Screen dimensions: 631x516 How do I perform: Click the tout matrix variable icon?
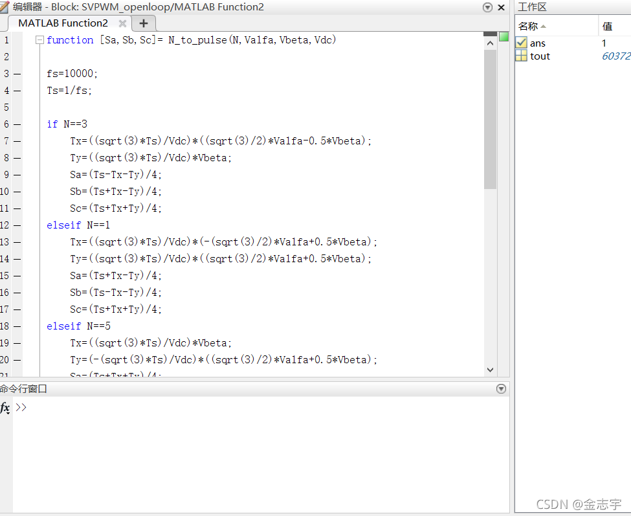(x=521, y=56)
